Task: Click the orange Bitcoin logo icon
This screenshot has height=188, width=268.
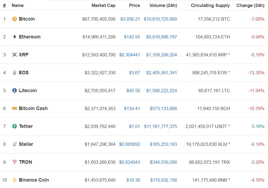Action: coord(14,19)
